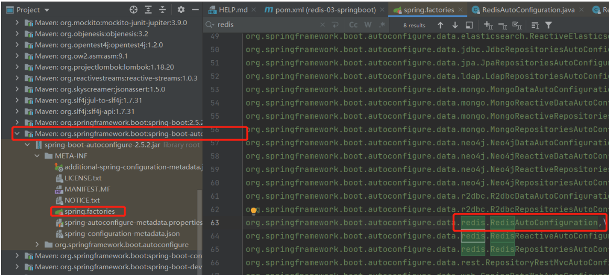Image resolution: width=609 pixels, height=275 pixels.
Task: Hide the Project tool window
Action: pos(195,10)
